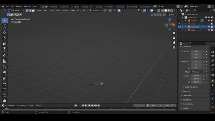Viewport: 215px width, 121px height.
Task: Open Global transform orientation dropdown
Action: pos(96,10)
